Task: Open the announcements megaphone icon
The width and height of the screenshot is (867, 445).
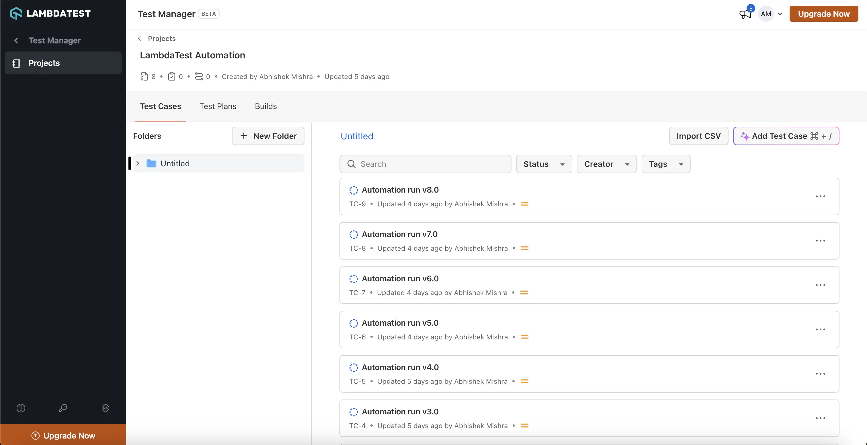Action: pos(745,14)
